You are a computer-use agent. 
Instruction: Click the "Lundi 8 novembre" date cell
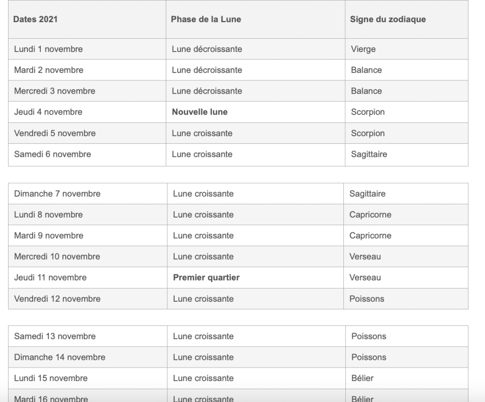click(48, 215)
